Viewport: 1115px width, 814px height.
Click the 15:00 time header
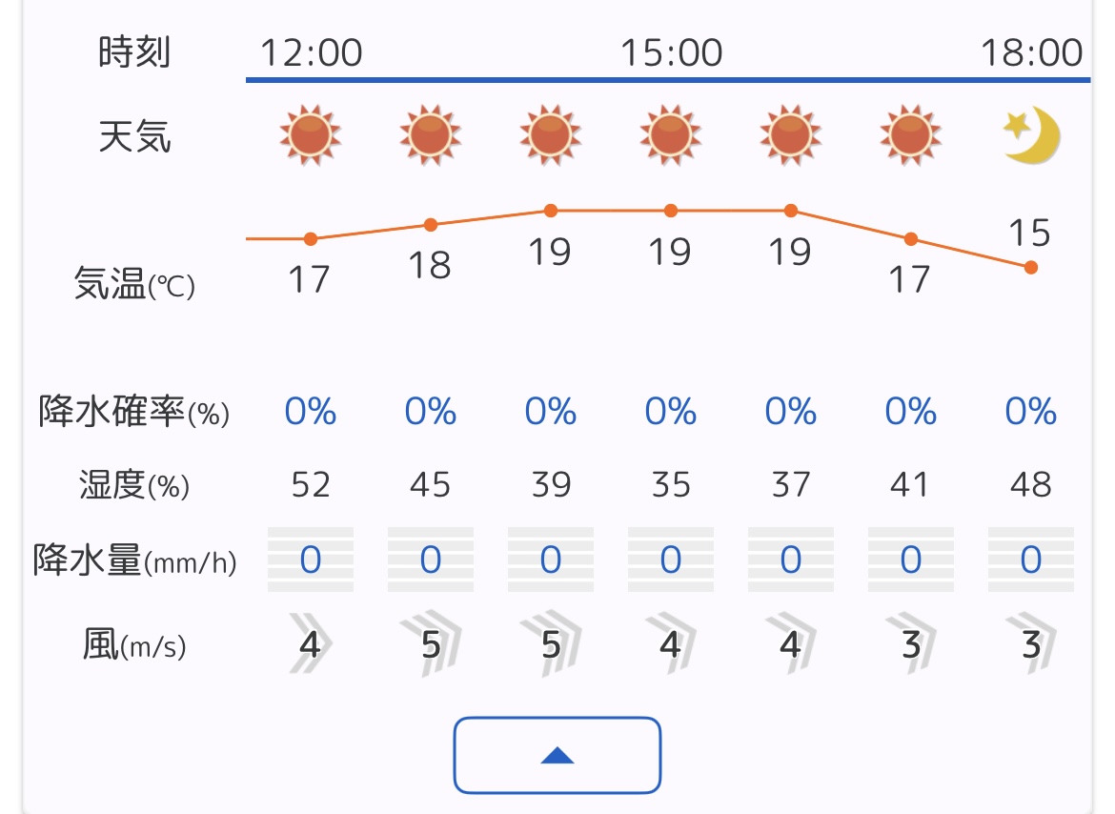671,52
